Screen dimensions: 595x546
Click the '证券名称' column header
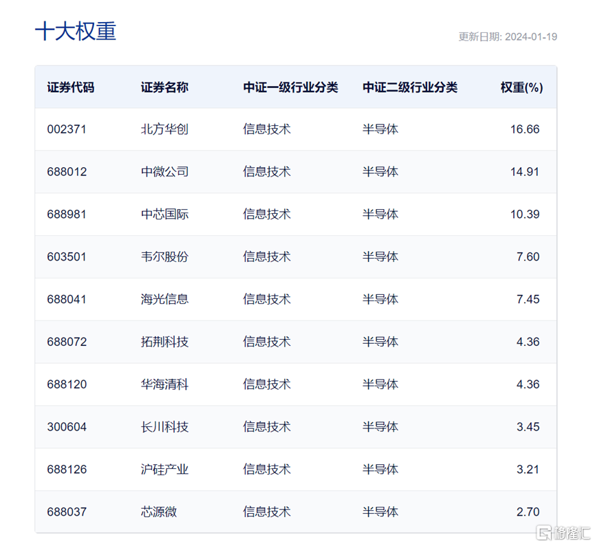tap(164, 87)
